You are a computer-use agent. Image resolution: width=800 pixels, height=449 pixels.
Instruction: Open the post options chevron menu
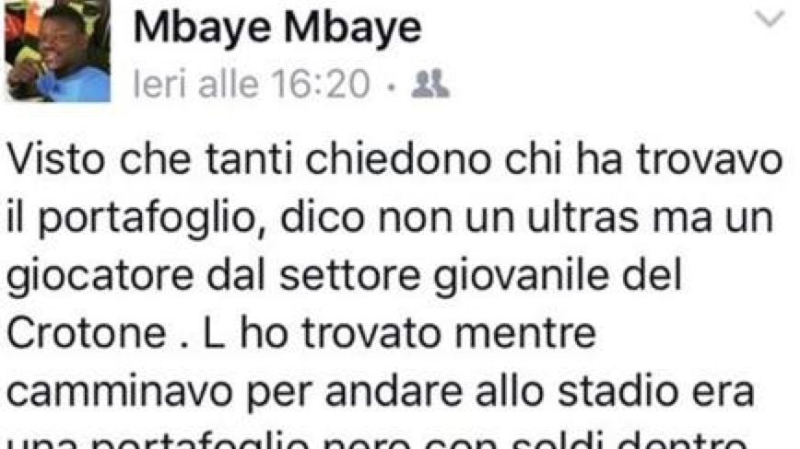tap(770, 18)
